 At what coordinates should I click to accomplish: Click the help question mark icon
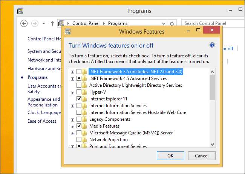click(x=212, y=45)
